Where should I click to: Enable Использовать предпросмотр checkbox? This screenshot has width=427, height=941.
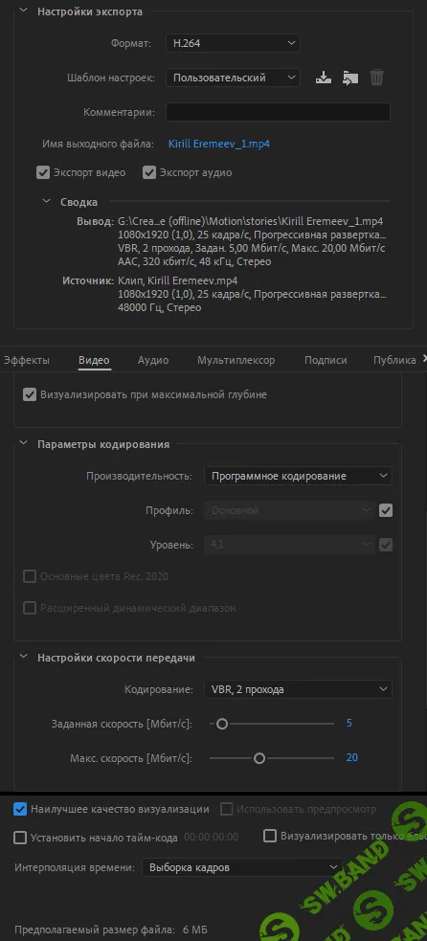click(x=226, y=809)
